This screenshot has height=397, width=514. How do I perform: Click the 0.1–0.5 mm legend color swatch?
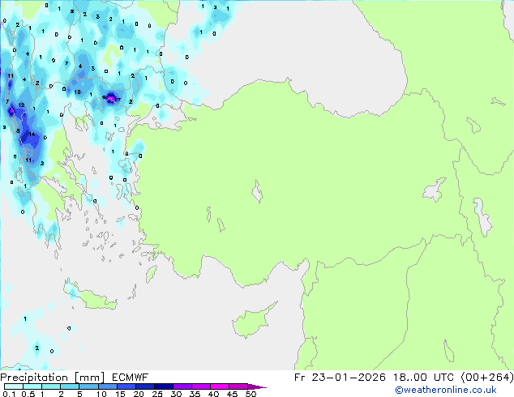[14, 386]
